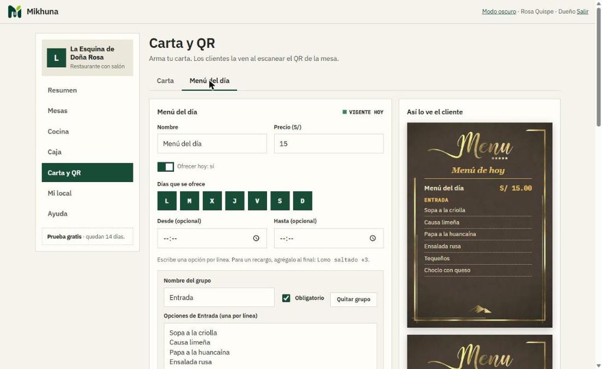
Task: Click the Salir link
Action: (582, 11)
